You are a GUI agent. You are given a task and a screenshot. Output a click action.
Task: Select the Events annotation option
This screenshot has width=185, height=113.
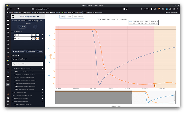(69, 17)
